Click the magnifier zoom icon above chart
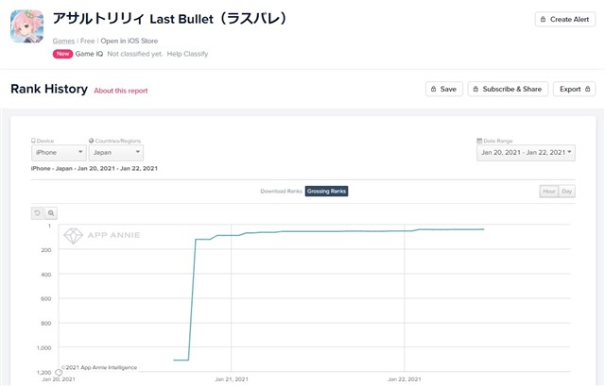605x386 pixels. click(x=51, y=213)
